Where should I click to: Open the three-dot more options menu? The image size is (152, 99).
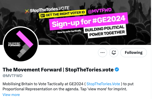click(103, 53)
